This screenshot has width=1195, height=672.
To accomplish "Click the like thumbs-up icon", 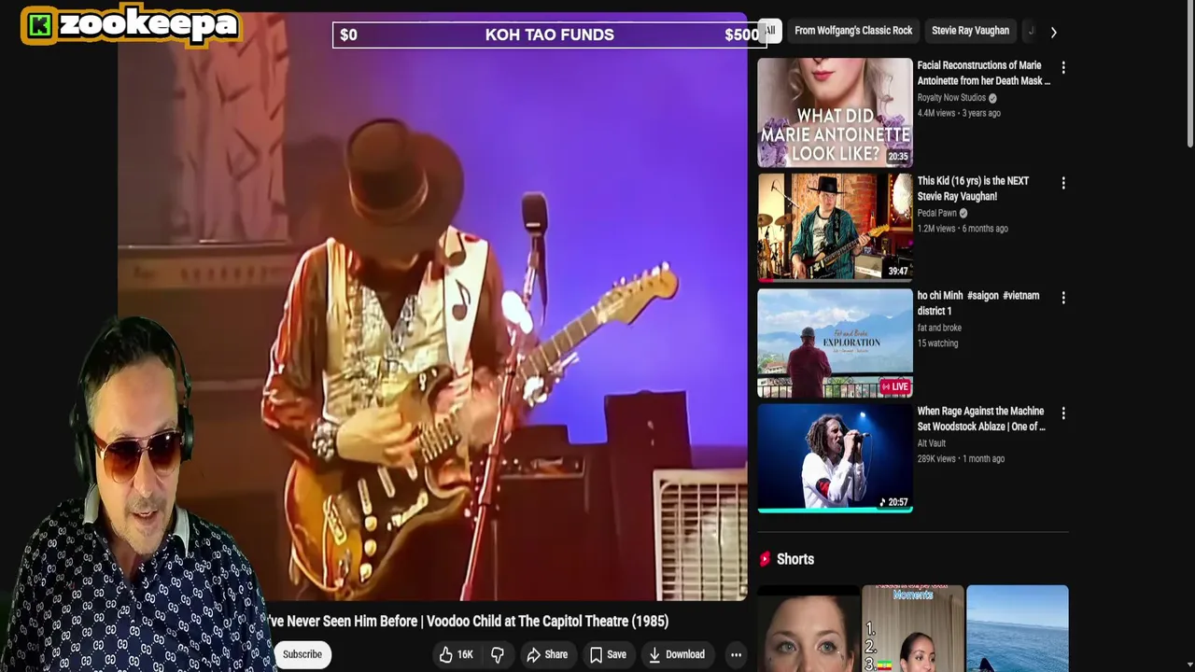I will point(446,654).
